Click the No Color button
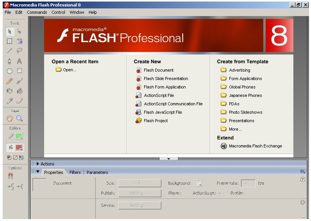 tap(15, 157)
